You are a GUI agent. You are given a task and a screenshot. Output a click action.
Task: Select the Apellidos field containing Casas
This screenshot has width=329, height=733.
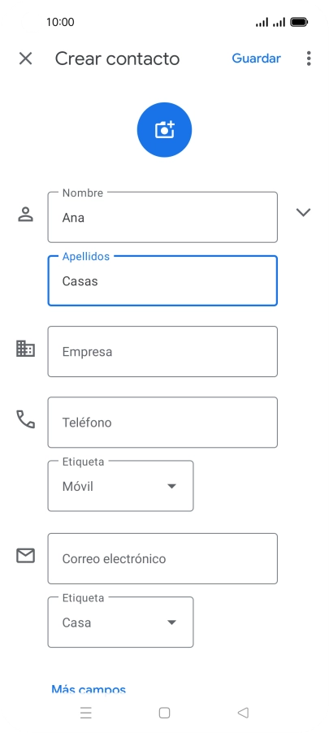tap(162, 281)
